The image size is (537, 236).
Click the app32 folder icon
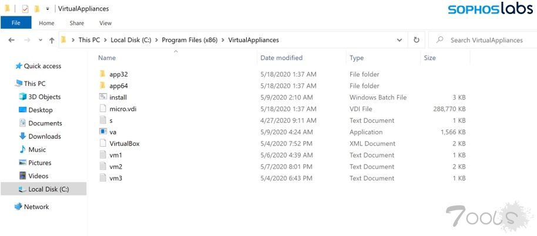point(102,75)
